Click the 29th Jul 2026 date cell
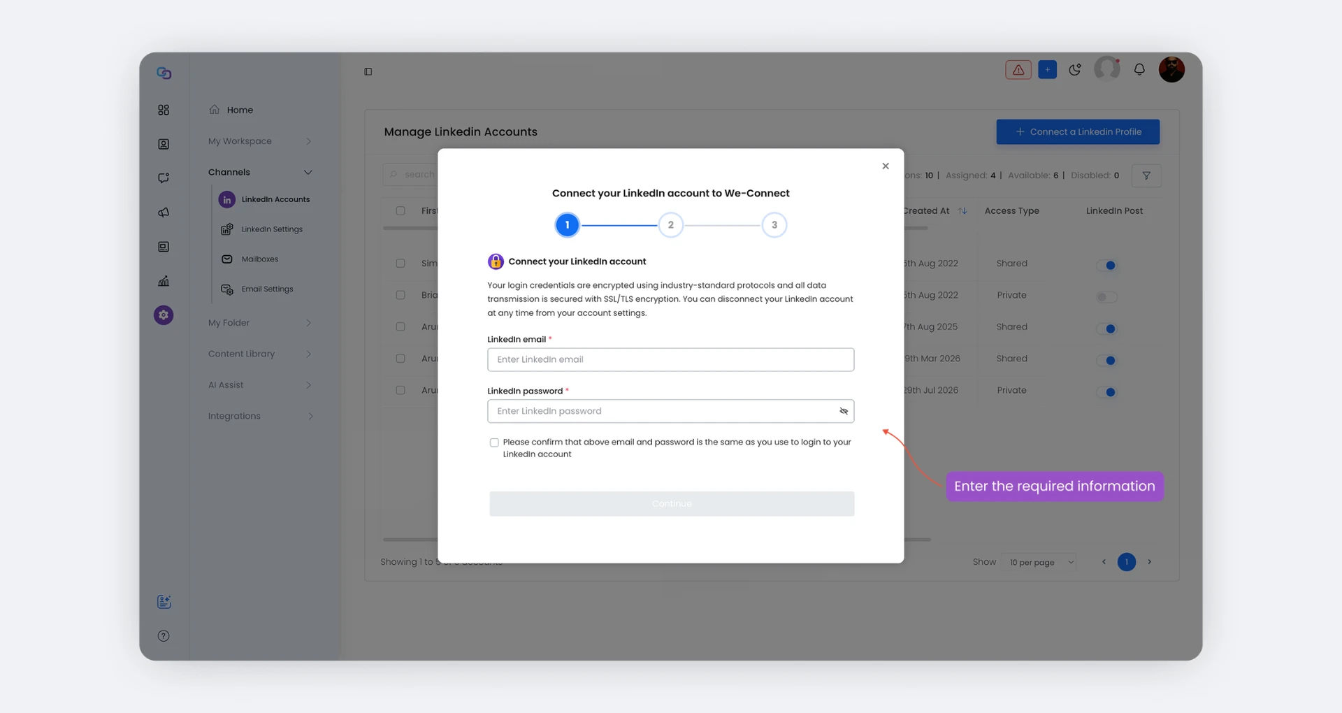Viewport: 1342px width, 713px height. (x=931, y=390)
